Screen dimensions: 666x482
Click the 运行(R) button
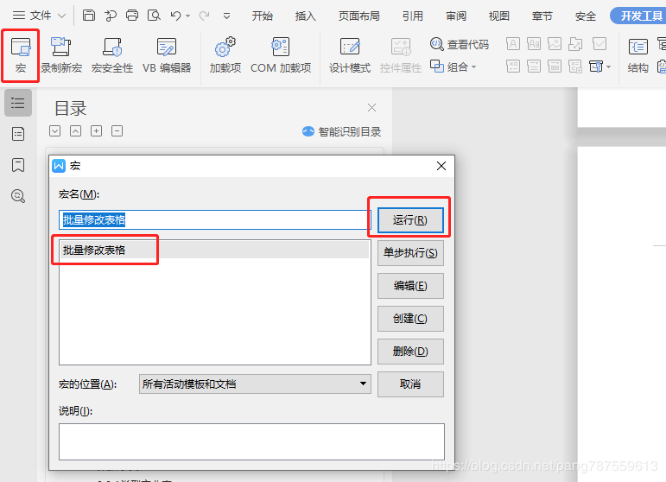(410, 220)
